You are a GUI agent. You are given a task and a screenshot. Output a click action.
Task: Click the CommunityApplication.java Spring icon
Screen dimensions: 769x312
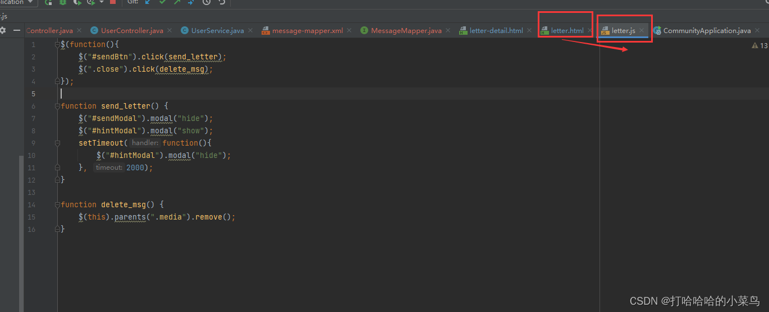(x=657, y=31)
